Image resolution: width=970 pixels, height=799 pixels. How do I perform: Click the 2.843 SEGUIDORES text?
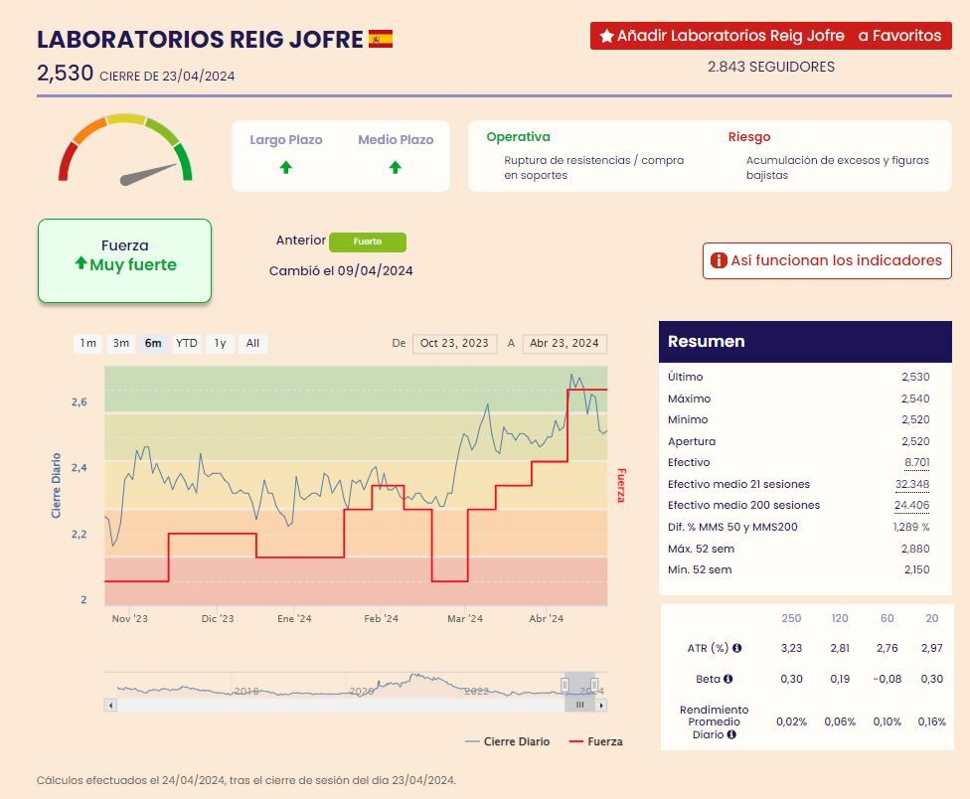tap(771, 67)
